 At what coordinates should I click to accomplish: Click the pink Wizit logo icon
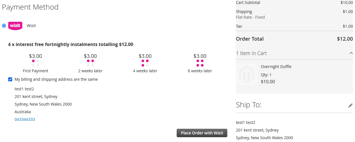tap(15, 26)
